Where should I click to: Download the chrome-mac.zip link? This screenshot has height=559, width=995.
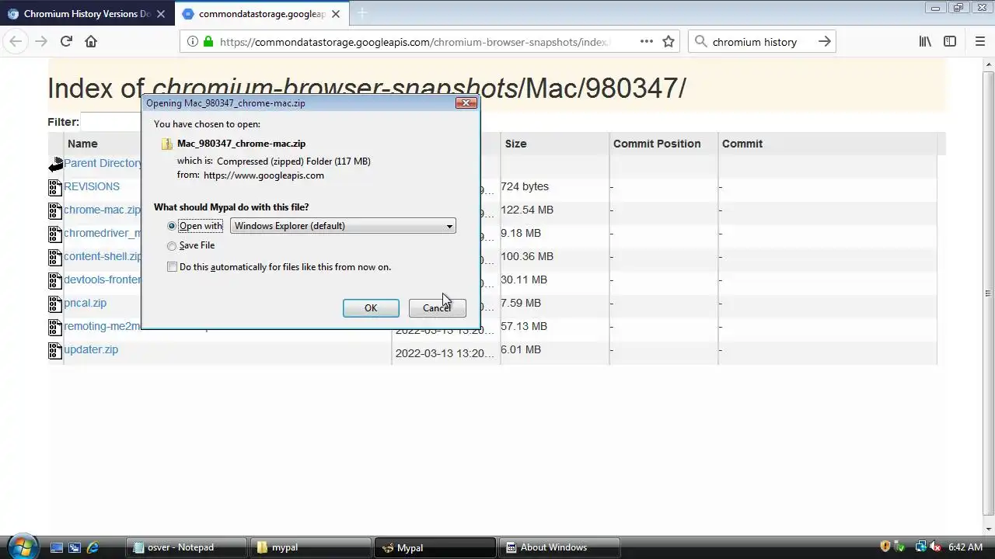[x=103, y=210]
